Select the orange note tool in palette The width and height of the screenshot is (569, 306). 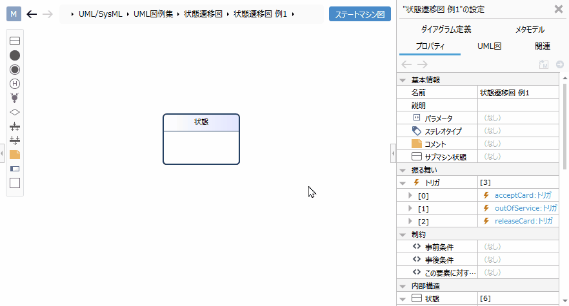[15, 155]
